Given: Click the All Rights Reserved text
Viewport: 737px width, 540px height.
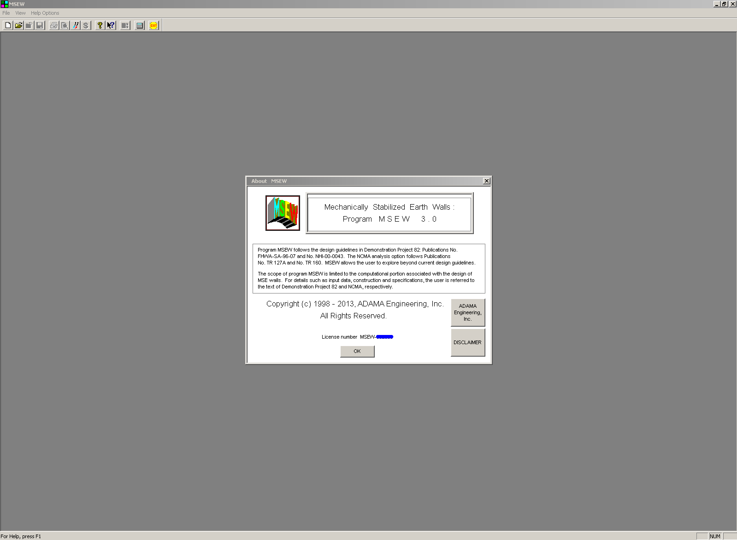Looking at the screenshot, I should (354, 316).
